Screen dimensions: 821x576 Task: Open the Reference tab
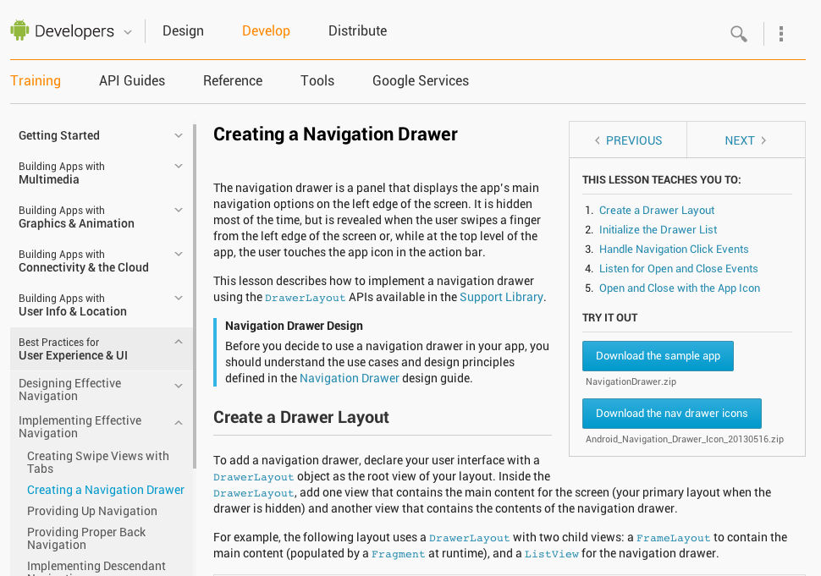coord(232,80)
